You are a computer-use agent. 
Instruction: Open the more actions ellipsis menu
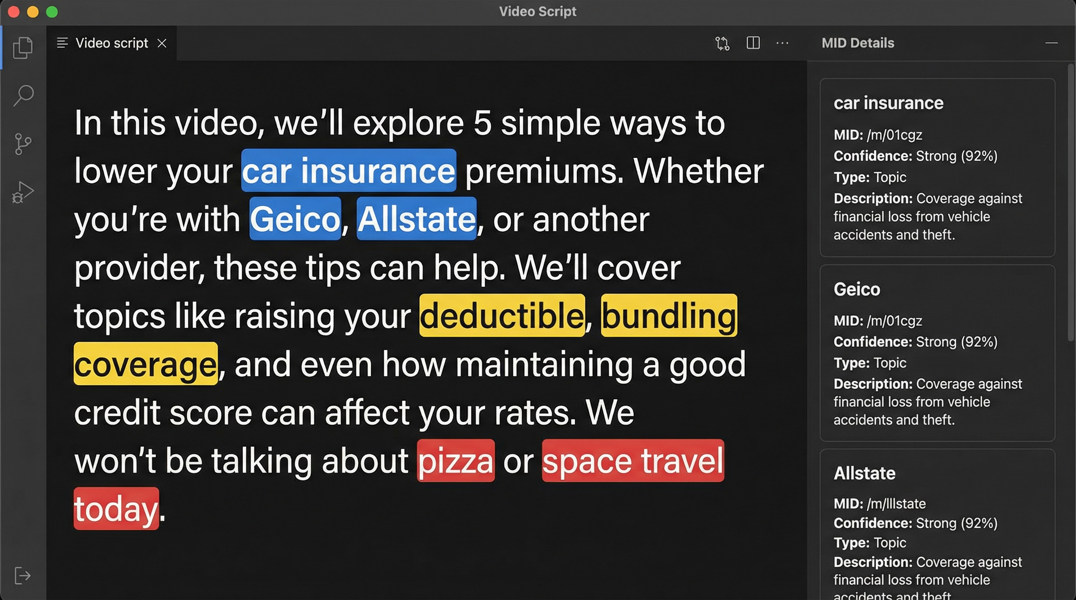[782, 43]
